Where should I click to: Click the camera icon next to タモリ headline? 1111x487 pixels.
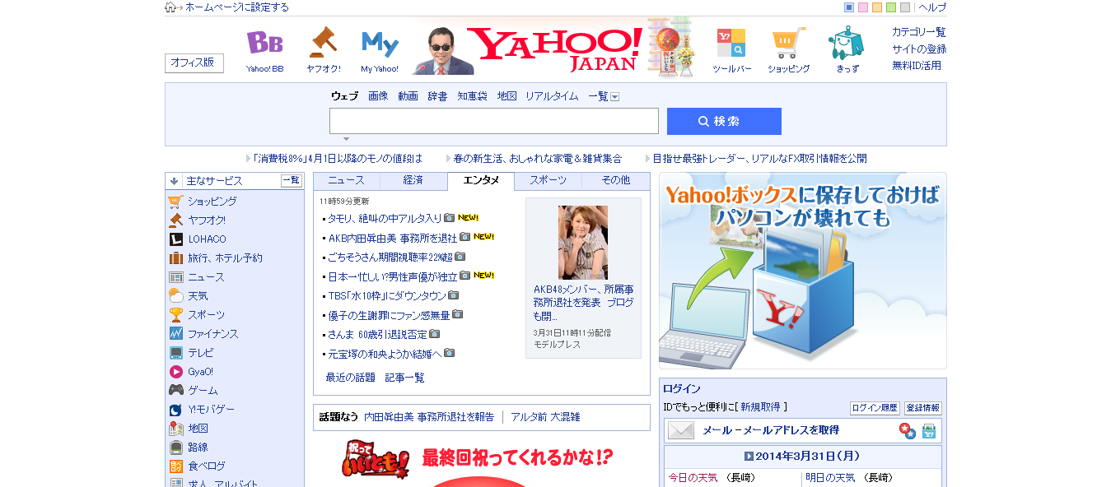click(x=449, y=218)
